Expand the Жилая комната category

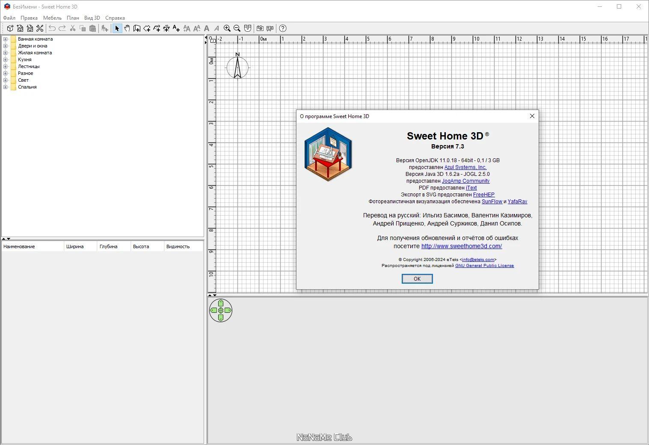coord(6,53)
